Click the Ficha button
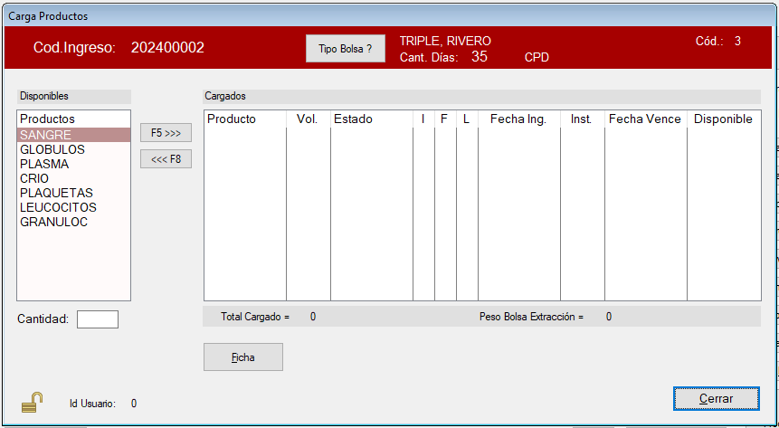779x428 pixels. coord(242,357)
